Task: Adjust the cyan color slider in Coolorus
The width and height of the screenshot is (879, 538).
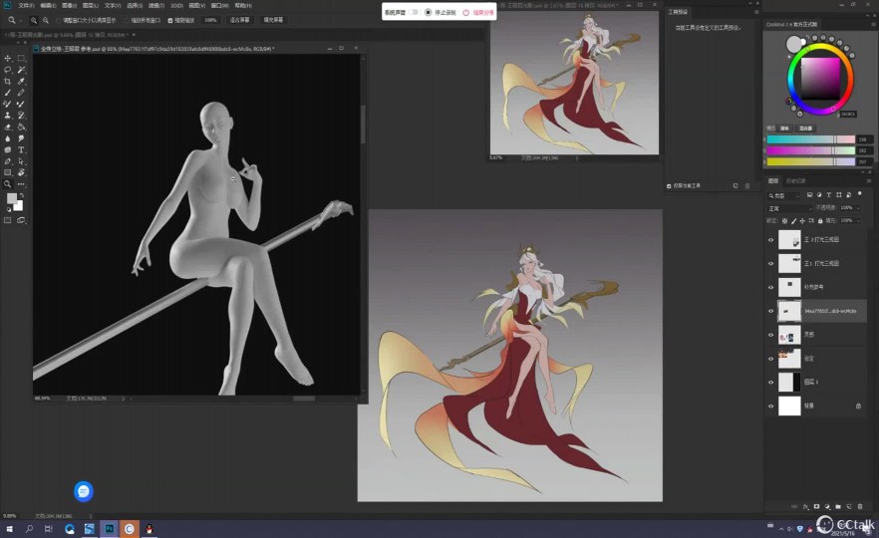Action: click(x=810, y=139)
